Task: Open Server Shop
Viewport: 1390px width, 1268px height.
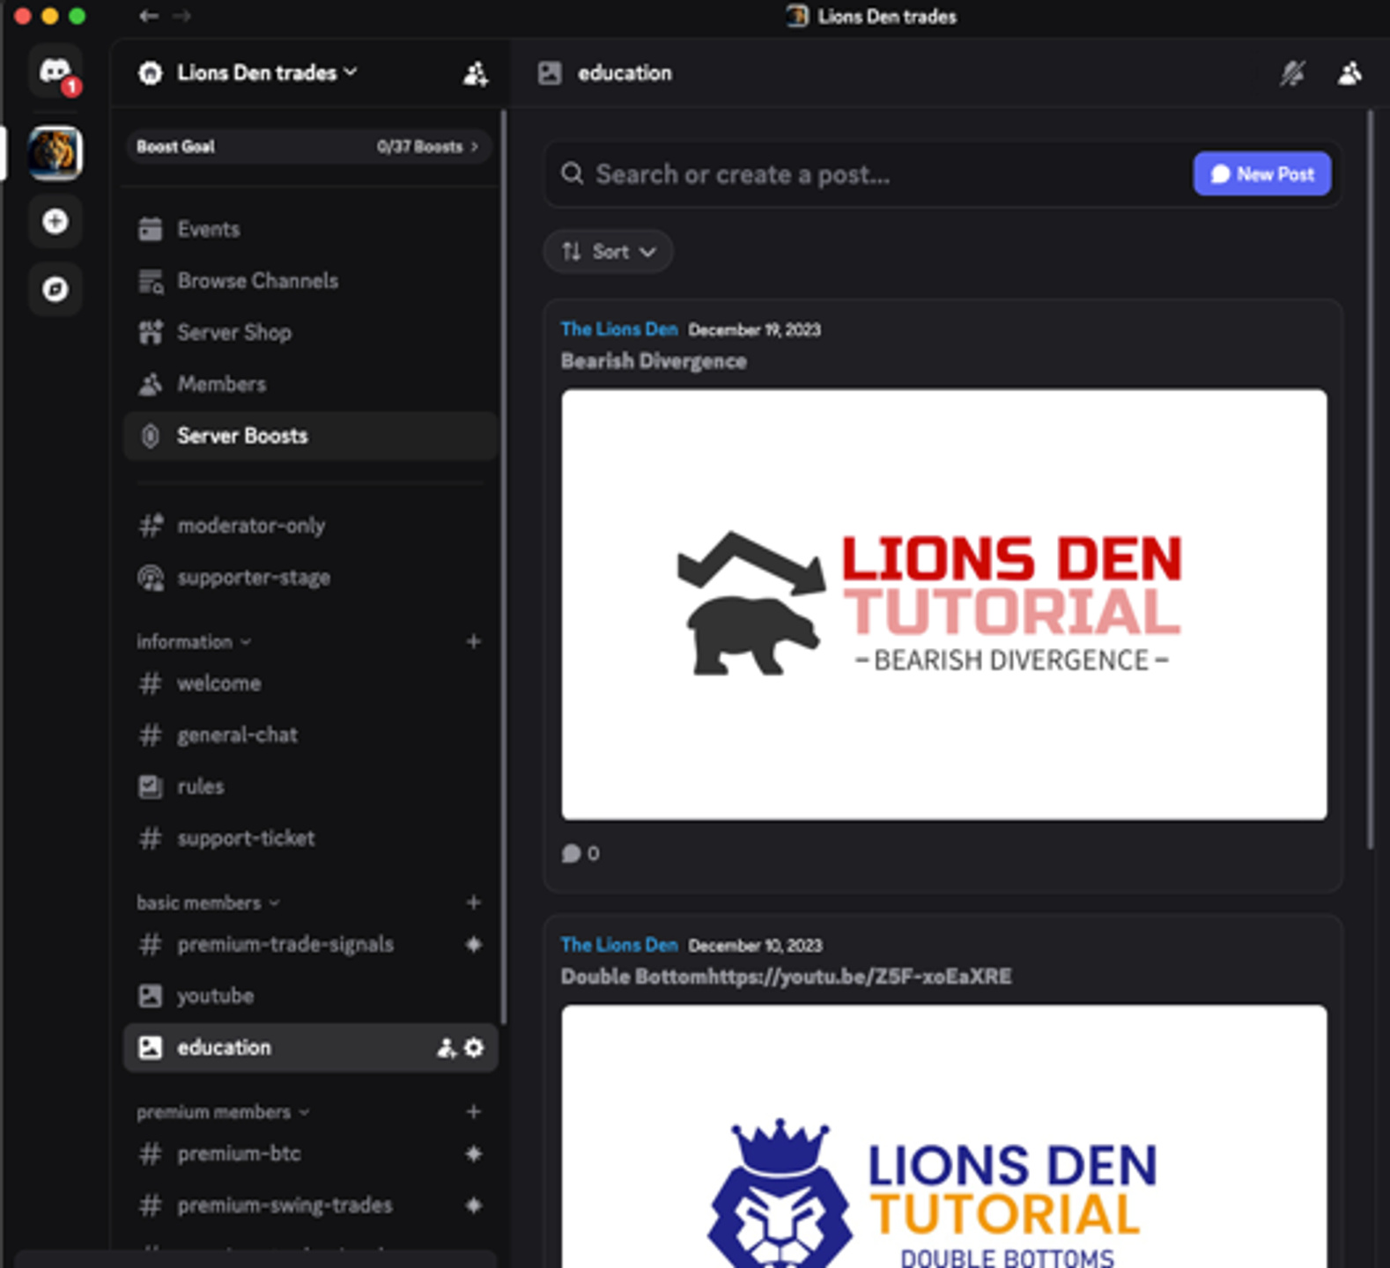Action: [311, 333]
